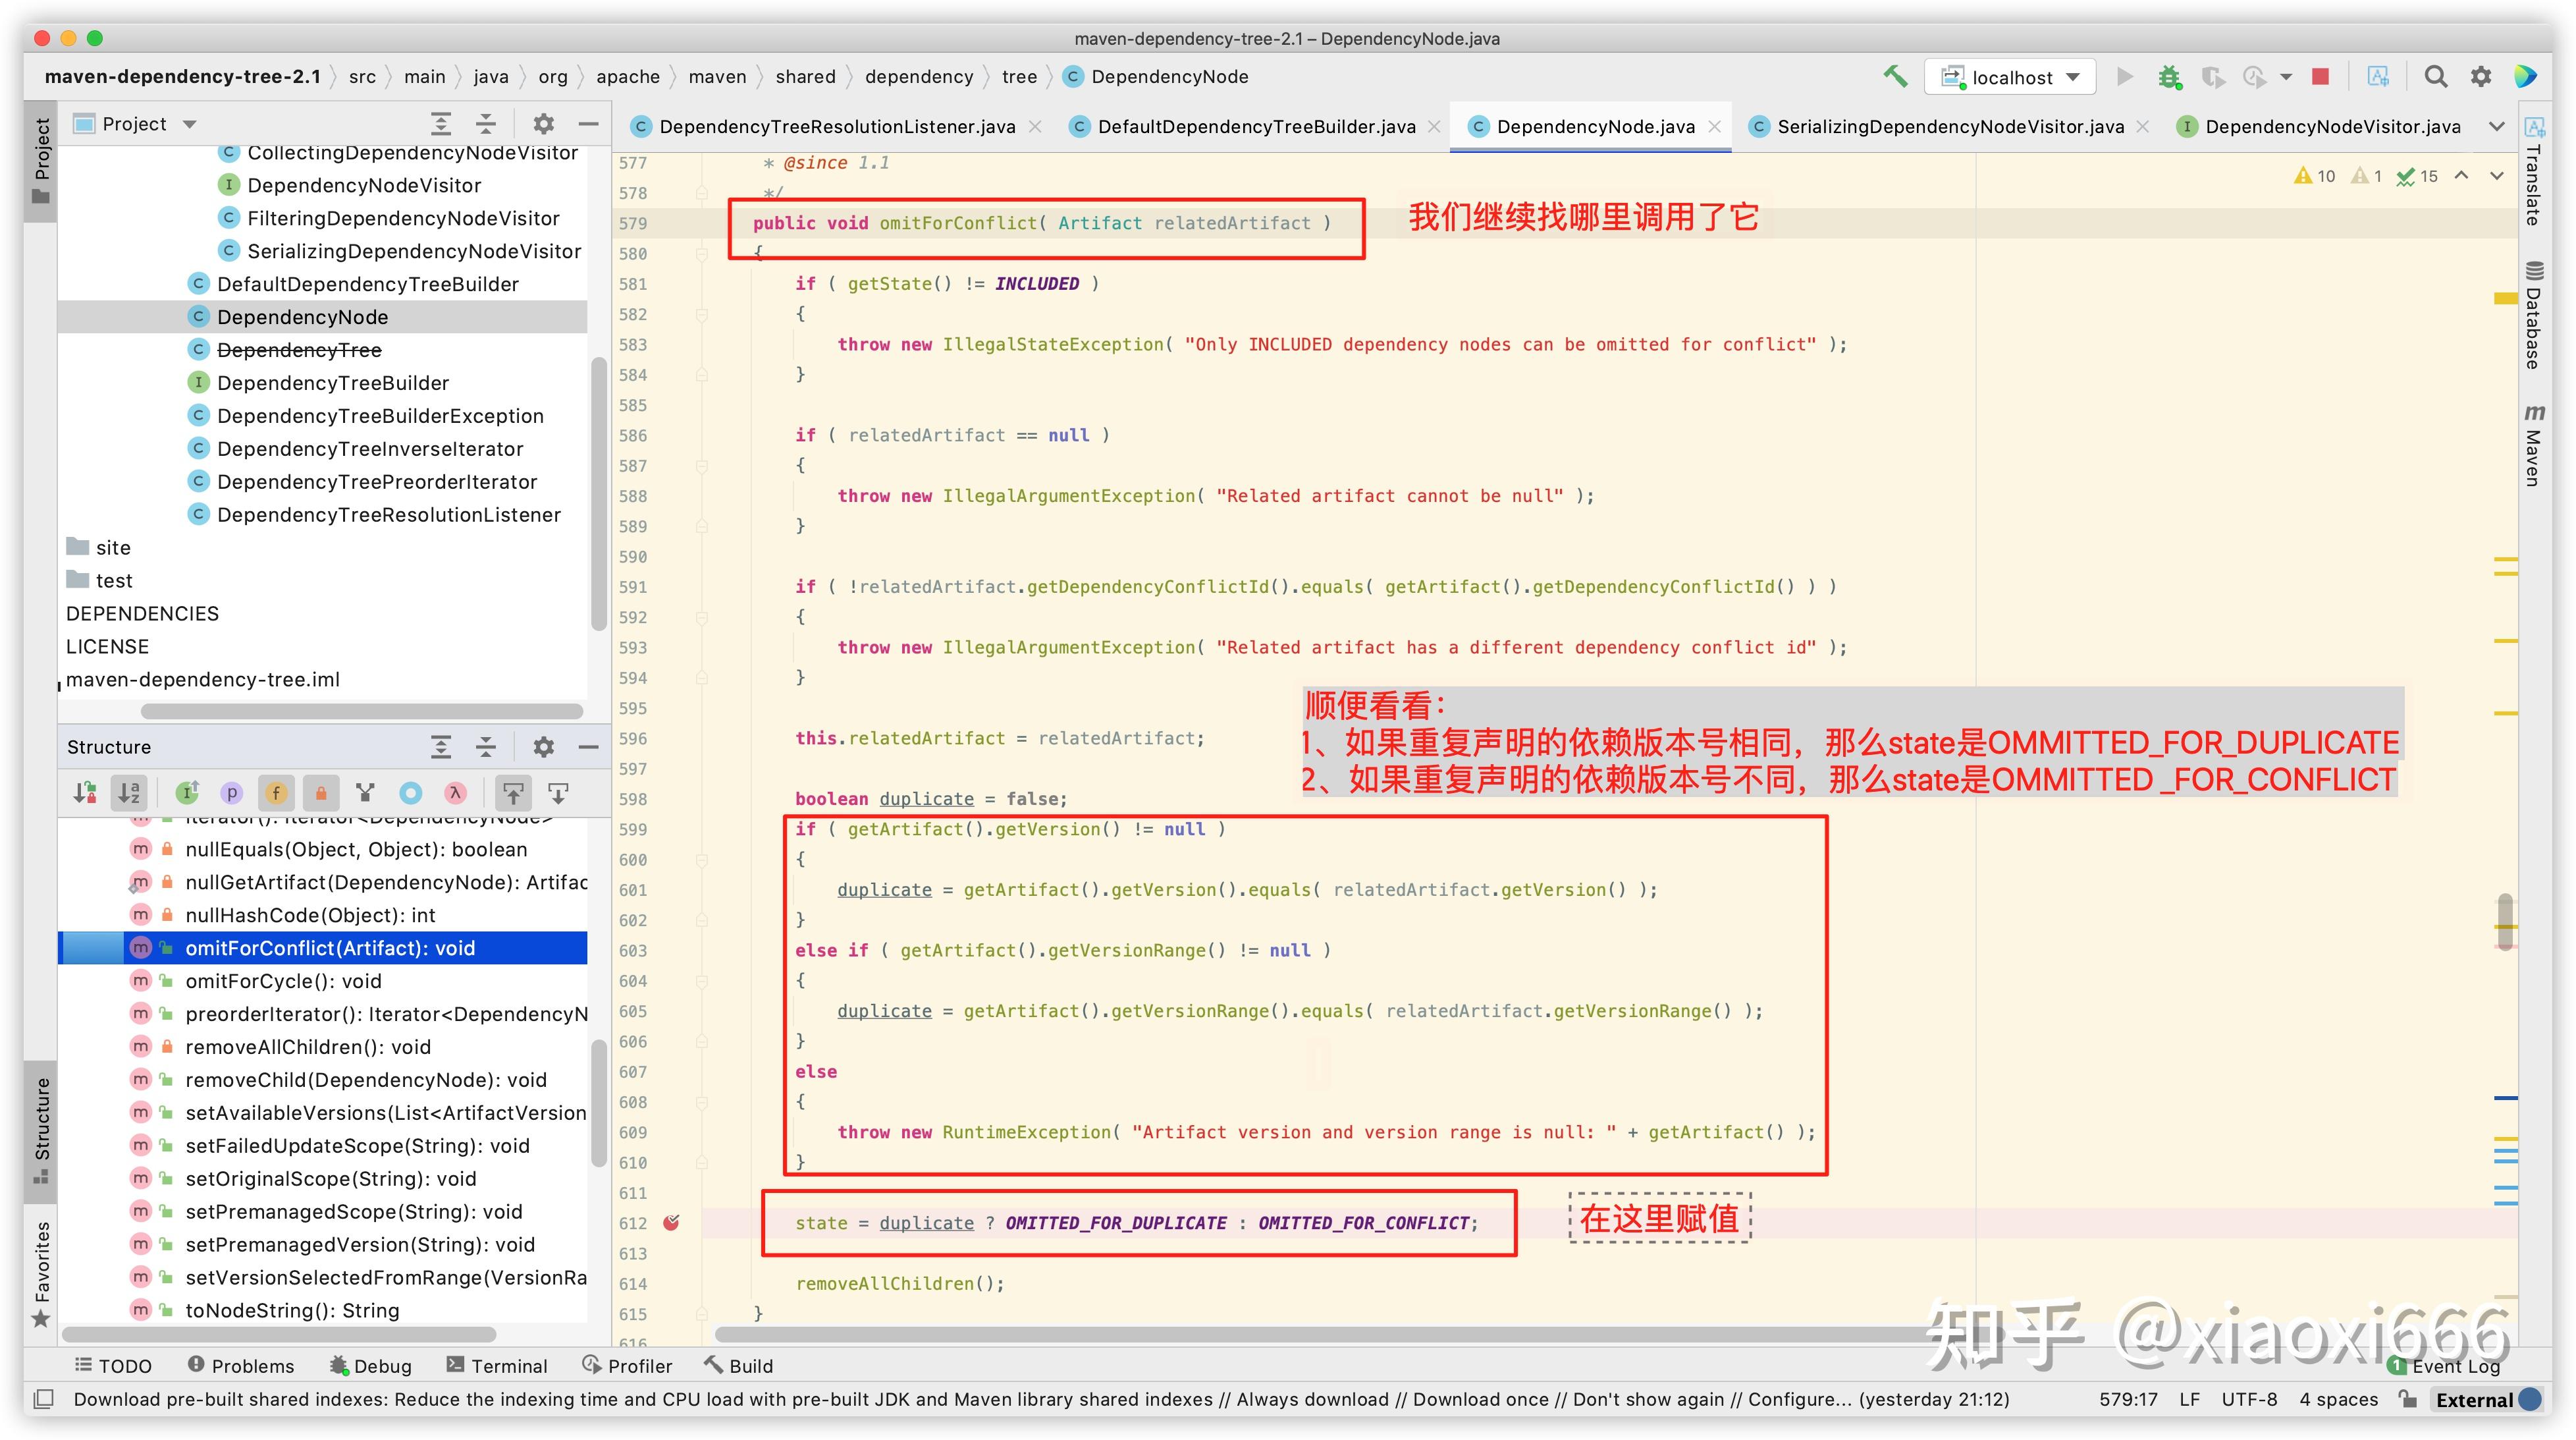Open localhost run configuration dropdown
The image size is (2576, 1440).
click(2011, 77)
